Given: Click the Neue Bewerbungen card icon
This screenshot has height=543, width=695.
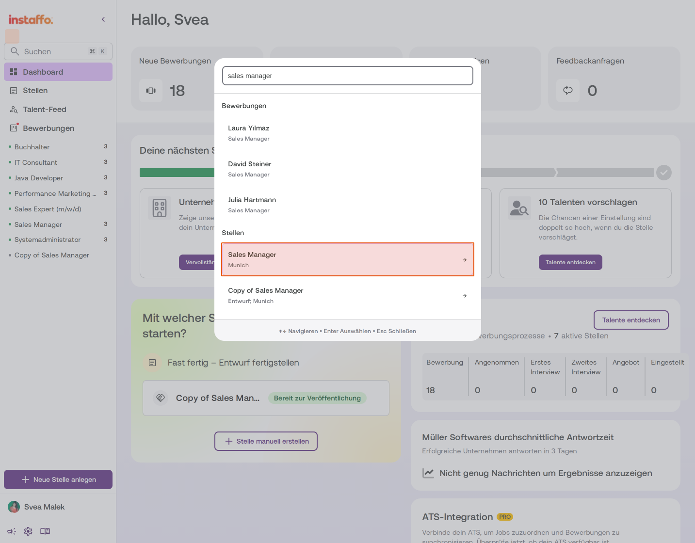Looking at the screenshot, I should pyautogui.click(x=151, y=91).
